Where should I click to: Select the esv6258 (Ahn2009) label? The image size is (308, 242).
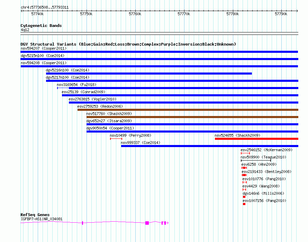(259, 164)
